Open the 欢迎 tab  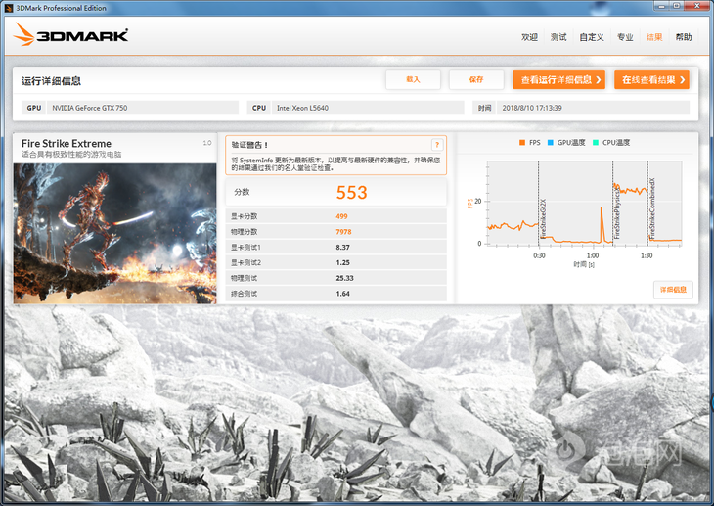tap(529, 37)
